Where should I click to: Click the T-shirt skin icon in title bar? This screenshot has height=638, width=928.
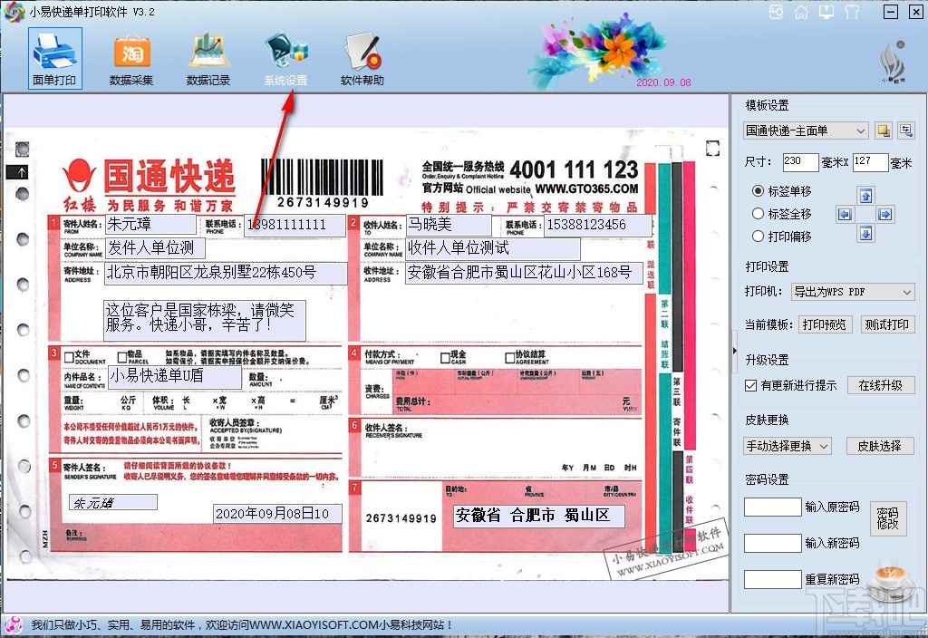(x=850, y=12)
